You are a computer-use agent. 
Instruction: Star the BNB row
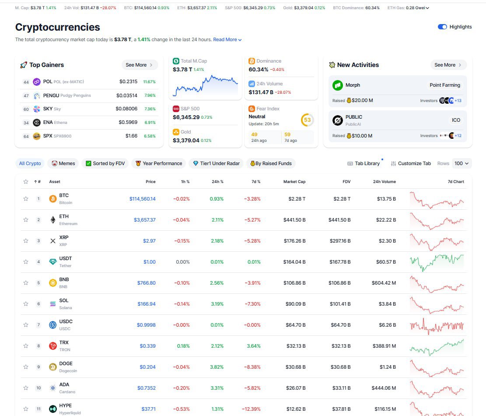coord(26,283)
